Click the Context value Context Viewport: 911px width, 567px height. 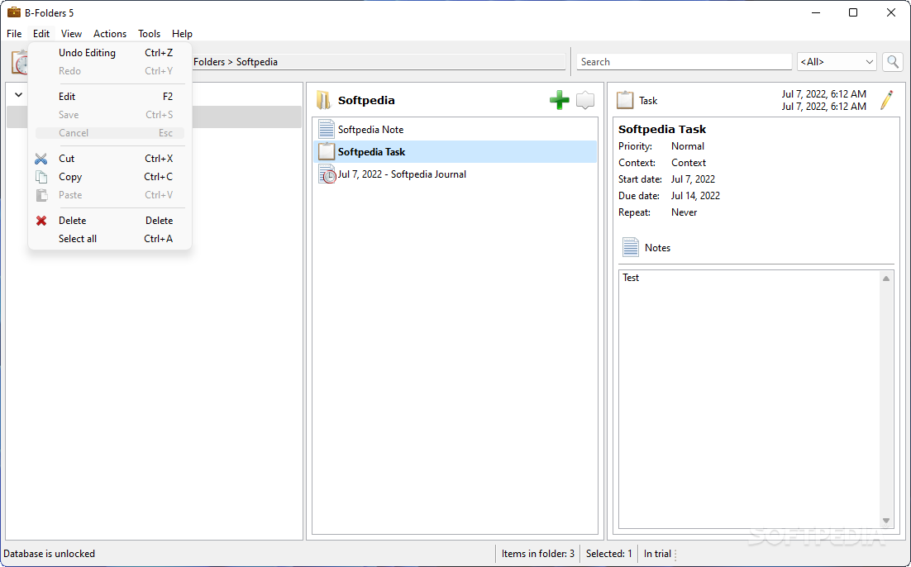click(689, 163)
